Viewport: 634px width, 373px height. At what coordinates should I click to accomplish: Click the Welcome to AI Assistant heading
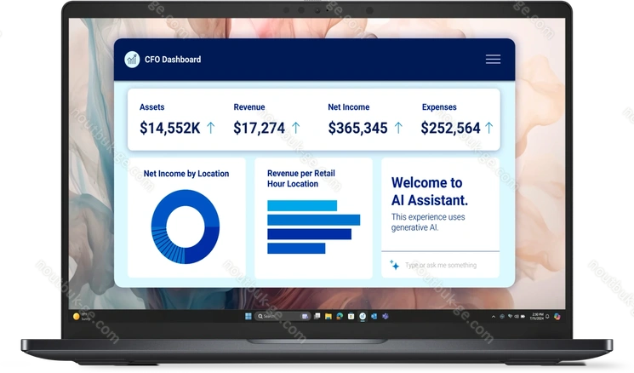tap(429, 192)
